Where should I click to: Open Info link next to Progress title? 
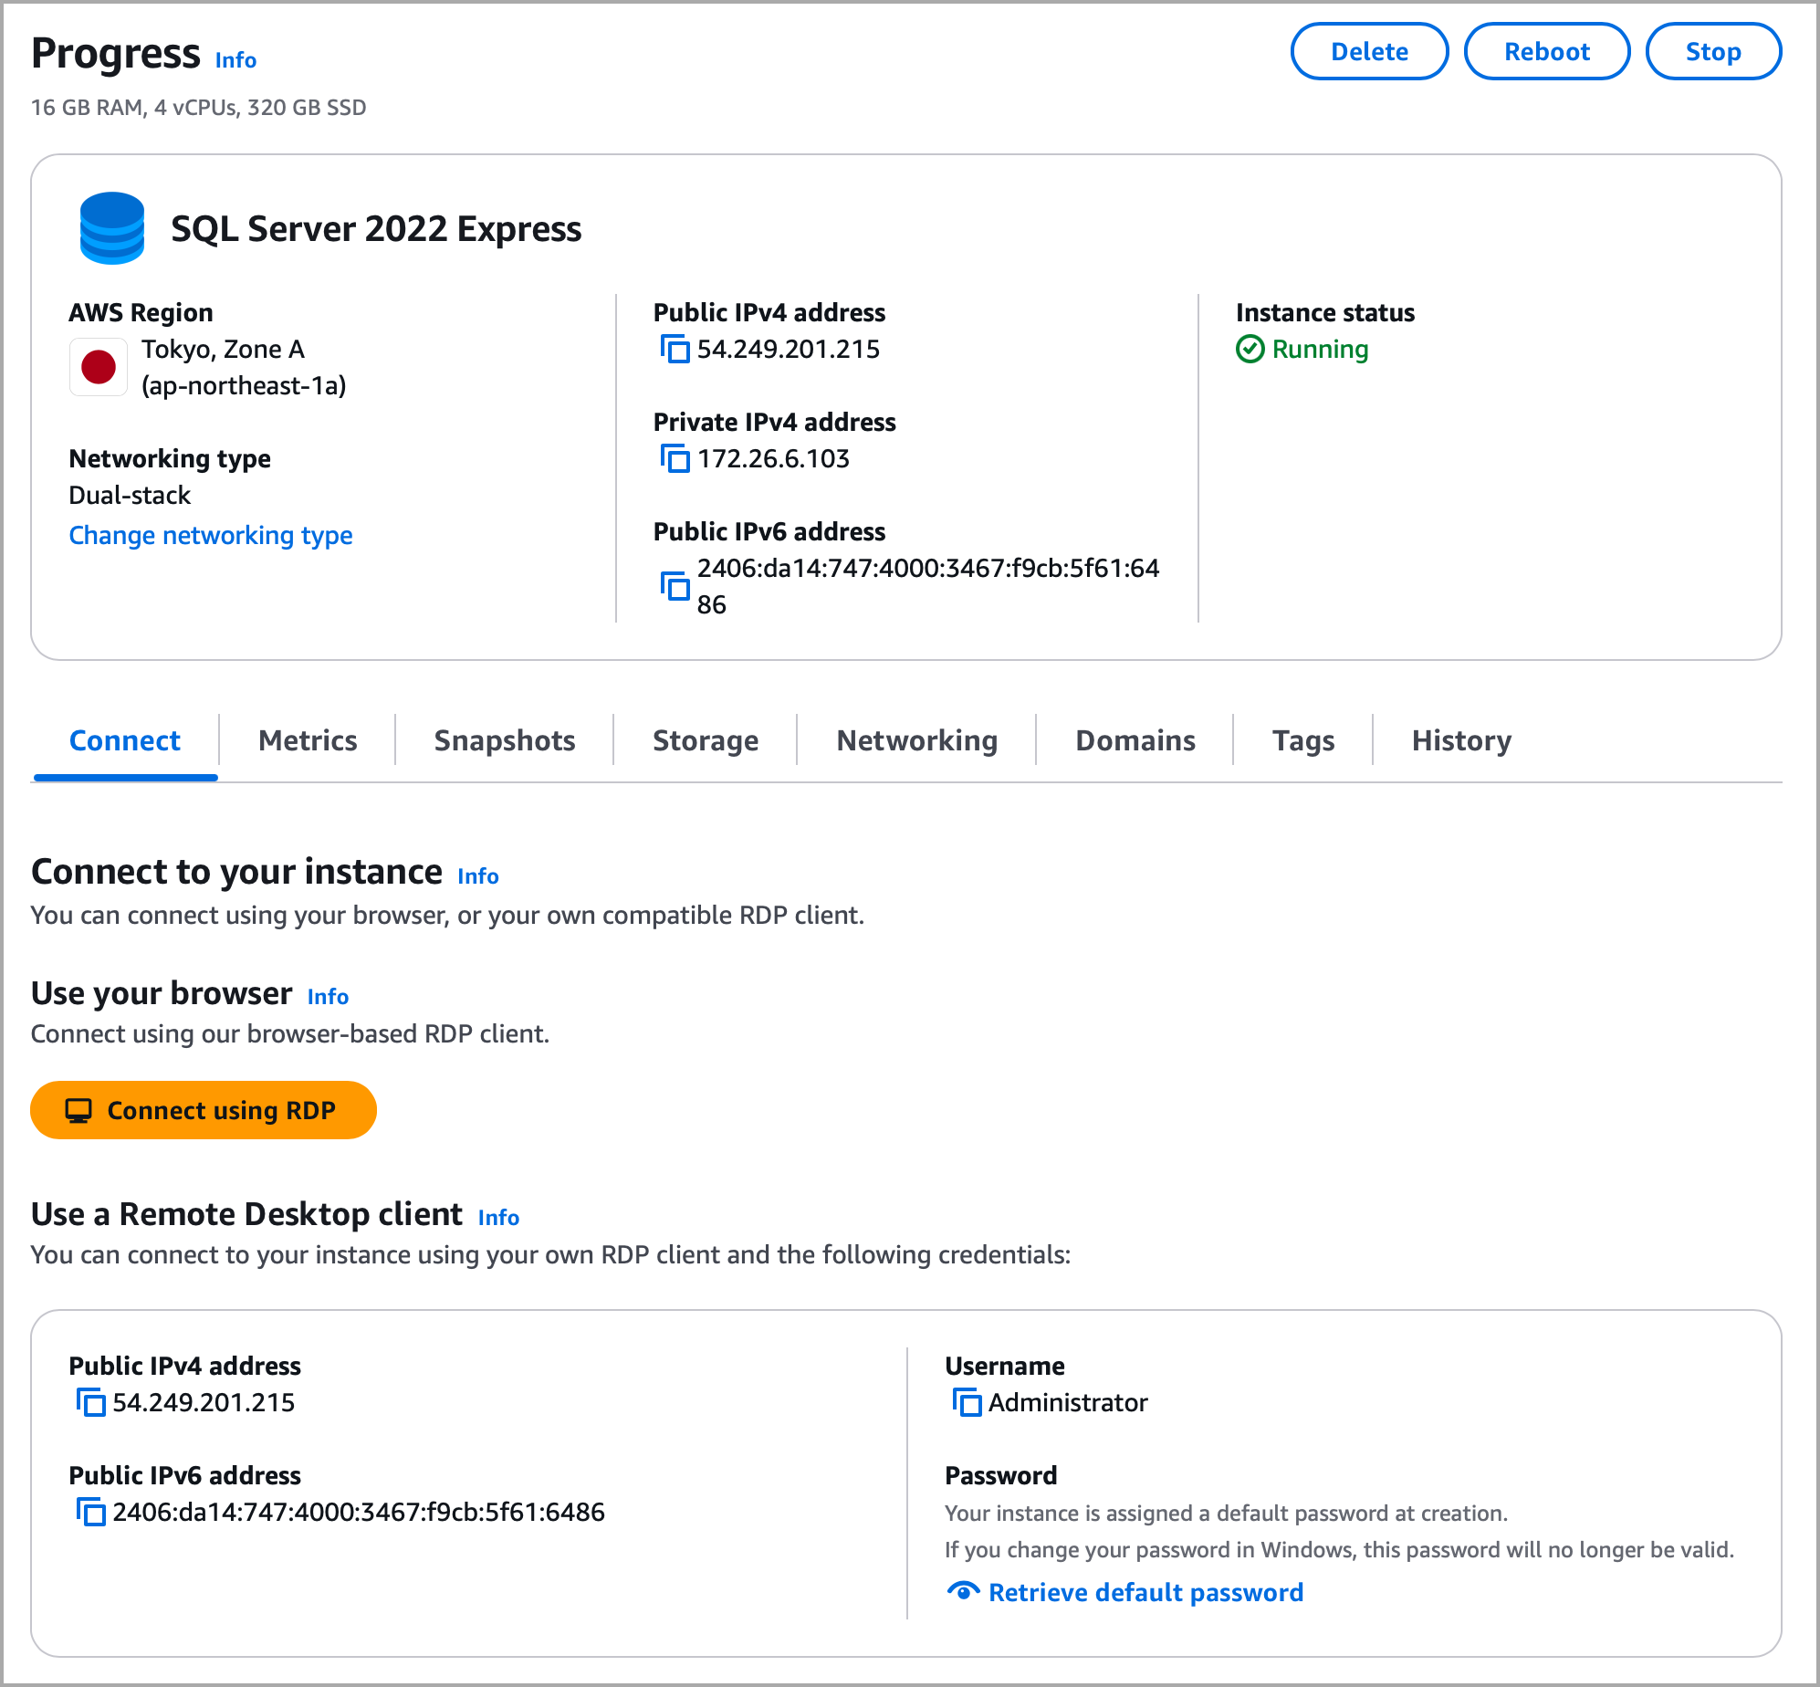coord(235,60)
